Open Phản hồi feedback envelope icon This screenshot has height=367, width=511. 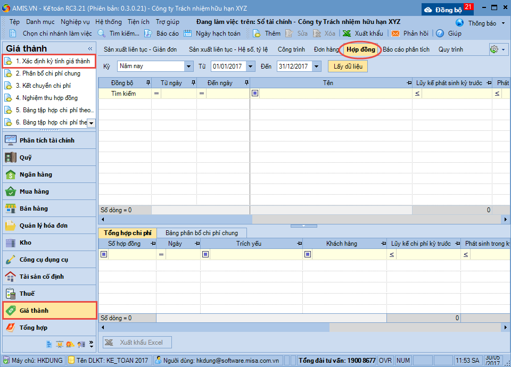[x=395, y=33]
